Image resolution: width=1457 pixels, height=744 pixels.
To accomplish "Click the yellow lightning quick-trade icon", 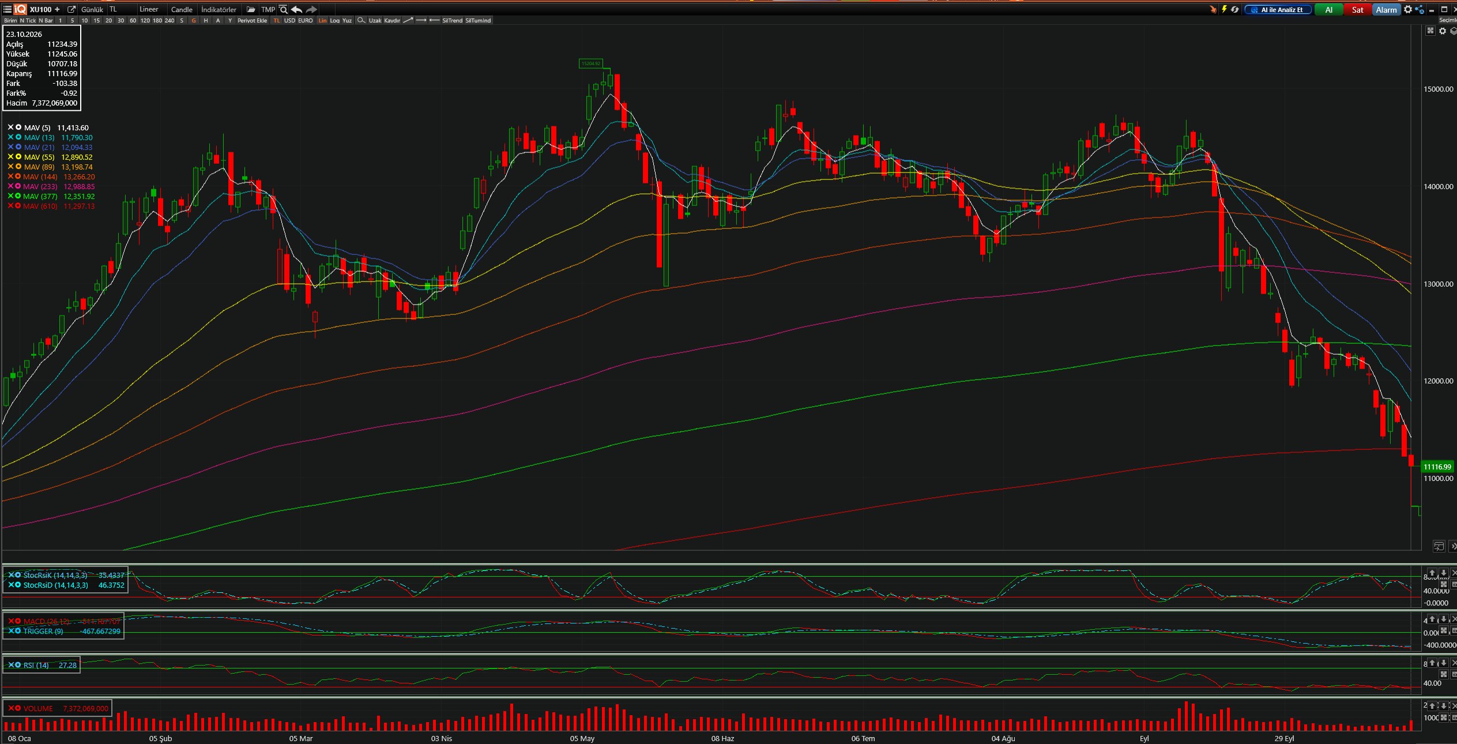I will [x=1224, y=9].
